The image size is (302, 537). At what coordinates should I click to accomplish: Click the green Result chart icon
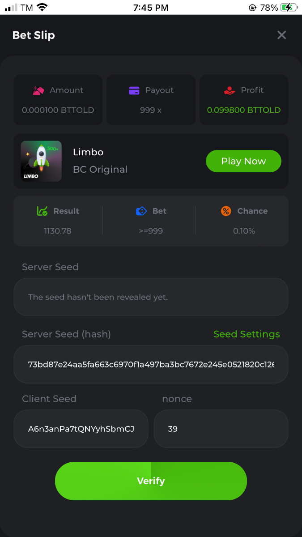pyautogui.click(x=42, y=211)
